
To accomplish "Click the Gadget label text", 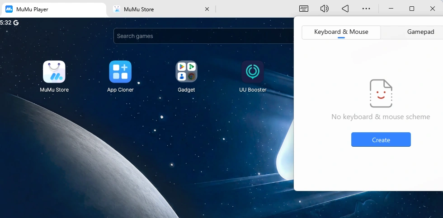I will point(186,90).
